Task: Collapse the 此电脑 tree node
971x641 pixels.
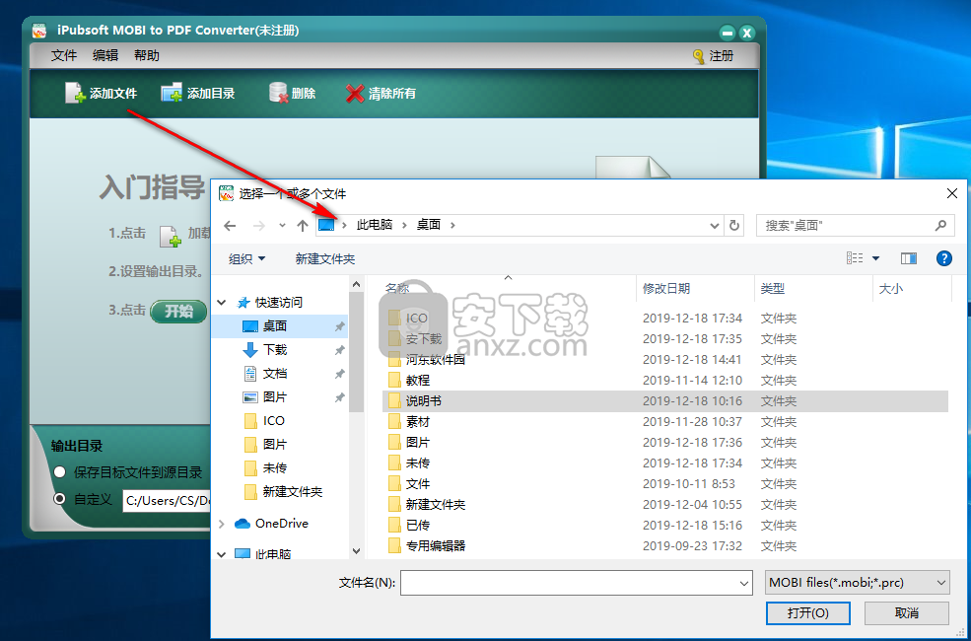Action: point(222,554)
